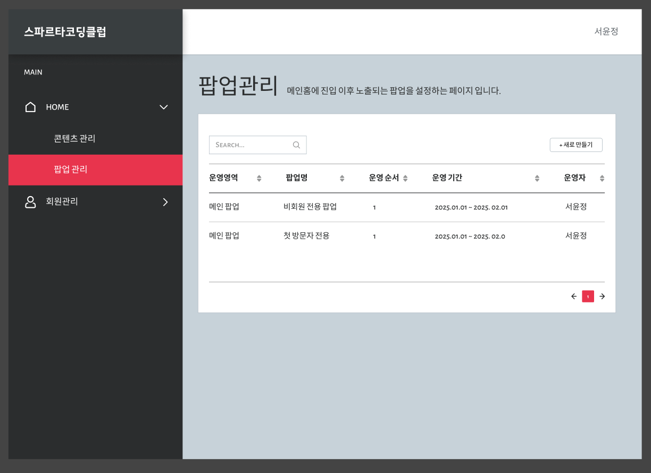Sort table by 운영영역 column arrows
651x473 pixels.
[x=259, y=179]
